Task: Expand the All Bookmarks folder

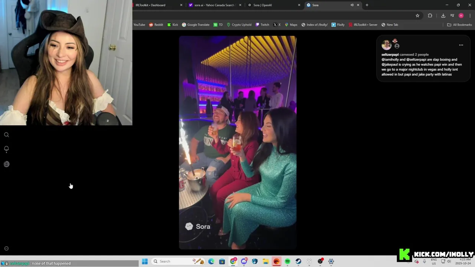Action: (459, 25)
